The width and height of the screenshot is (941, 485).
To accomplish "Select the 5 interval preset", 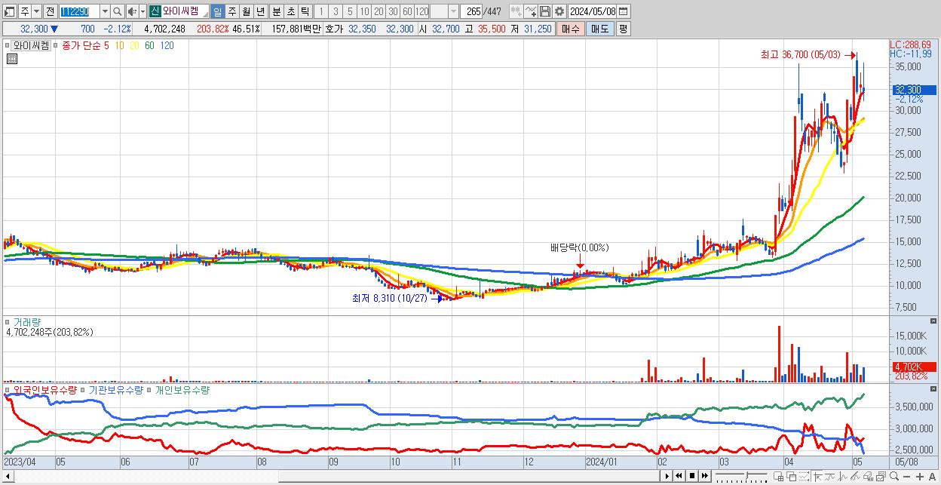I will pyautogui.click(x=350, y=11).
